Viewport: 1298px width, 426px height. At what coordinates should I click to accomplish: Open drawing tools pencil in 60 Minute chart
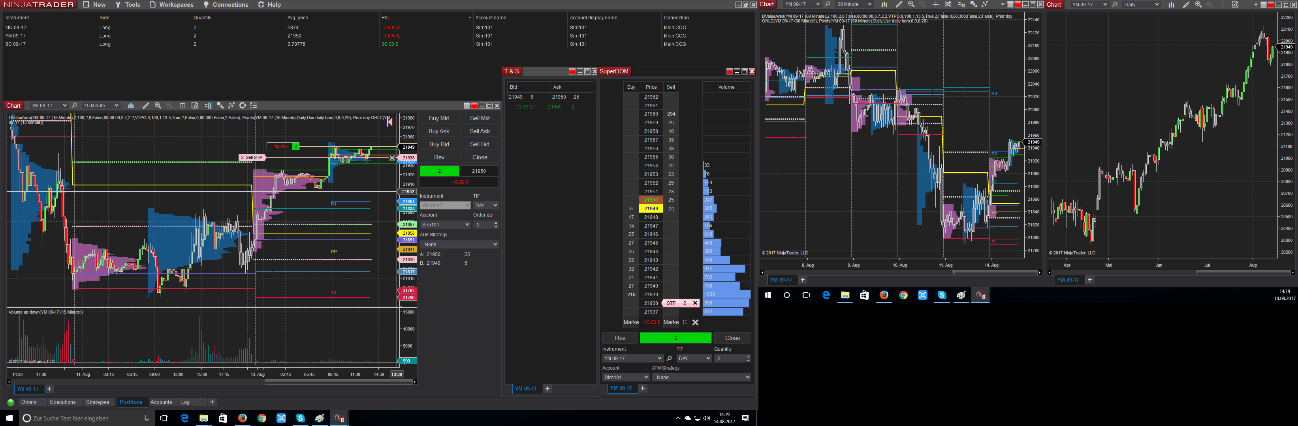coord(898,4)
